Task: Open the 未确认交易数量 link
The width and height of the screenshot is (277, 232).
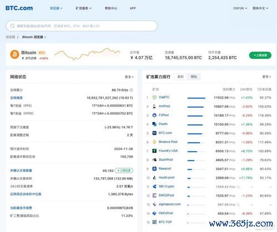Action: coord(21,171)
